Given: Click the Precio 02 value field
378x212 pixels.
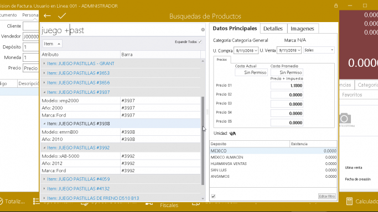Looking at the screenshot, I should tap(287, 95).
